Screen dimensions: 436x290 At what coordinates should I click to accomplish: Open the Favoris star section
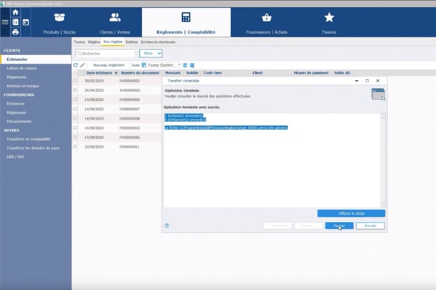click(x=329, y=21)
